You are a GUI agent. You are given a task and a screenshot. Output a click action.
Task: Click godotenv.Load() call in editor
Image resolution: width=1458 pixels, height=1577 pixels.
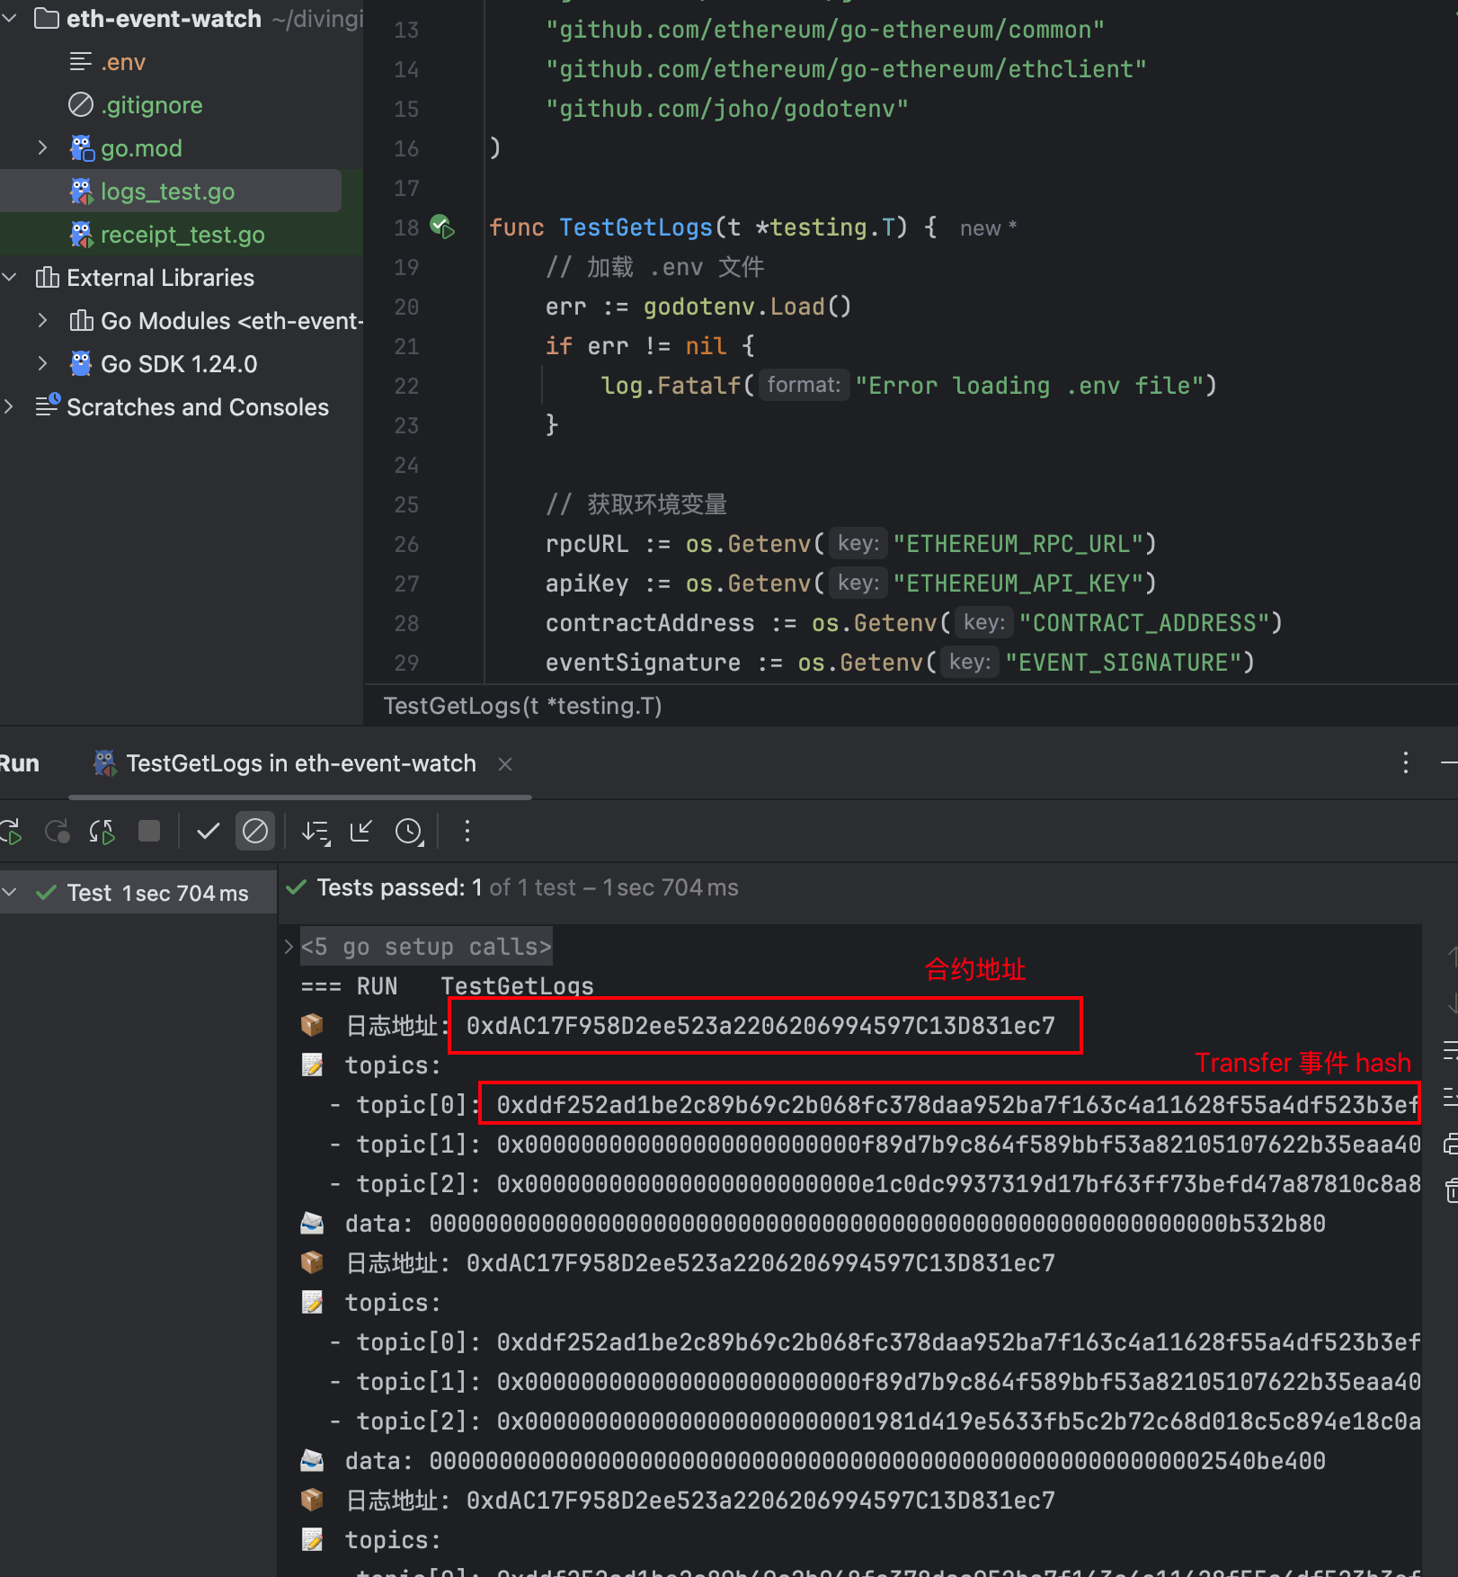(x=747, y=307)
